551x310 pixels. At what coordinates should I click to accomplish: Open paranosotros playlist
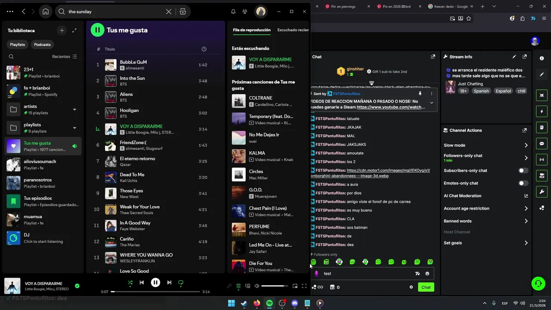point(43,183)
